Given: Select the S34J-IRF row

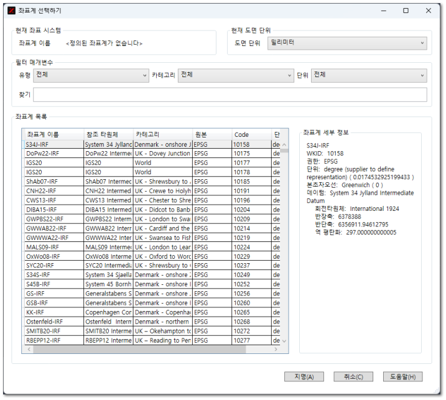Looking at the screenshot, I should coord(152,144).
